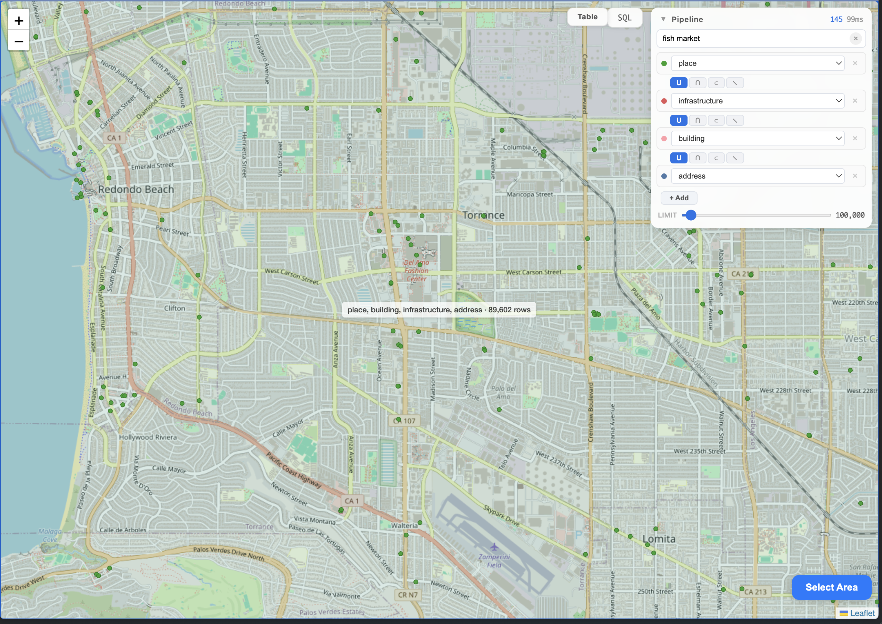Toggle the green dot next to place layer

point(663,63)
